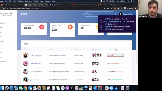Viewport: 162px width, 91px height.
Task: Click the ONBOARDING column header
Action: click(x=112, y=49)
